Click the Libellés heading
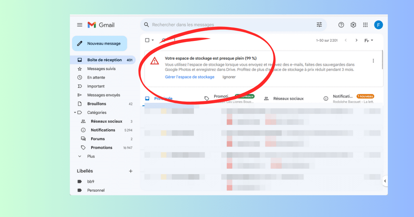This screenshot has height=217, width=414. pos(85,171)
